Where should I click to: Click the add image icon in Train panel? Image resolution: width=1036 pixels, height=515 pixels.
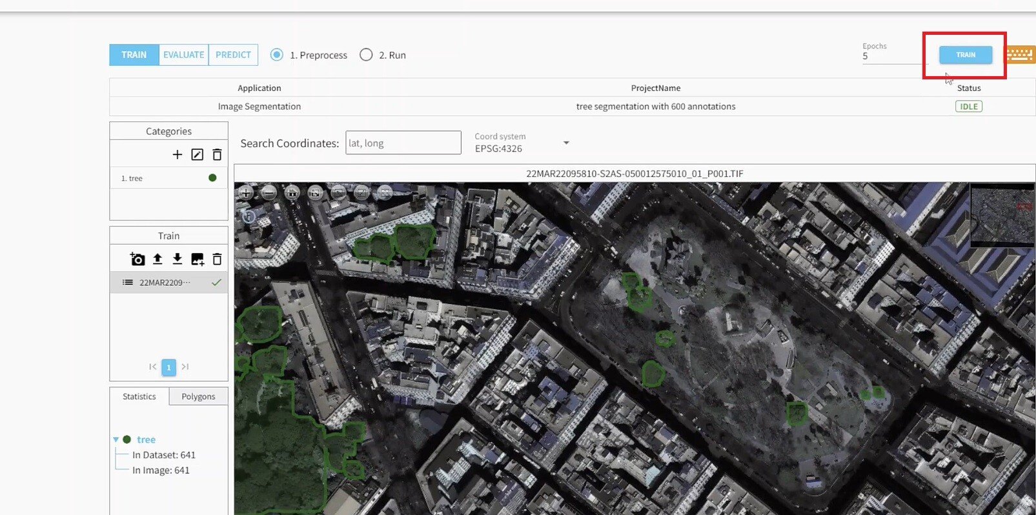coord(198,259)
